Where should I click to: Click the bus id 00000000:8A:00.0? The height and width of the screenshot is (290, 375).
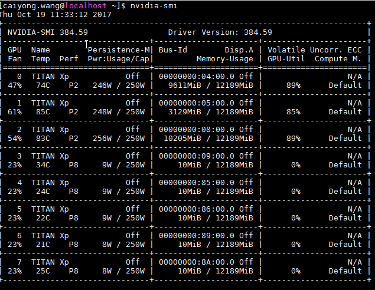pyautogui.click(x=197, y=262)
